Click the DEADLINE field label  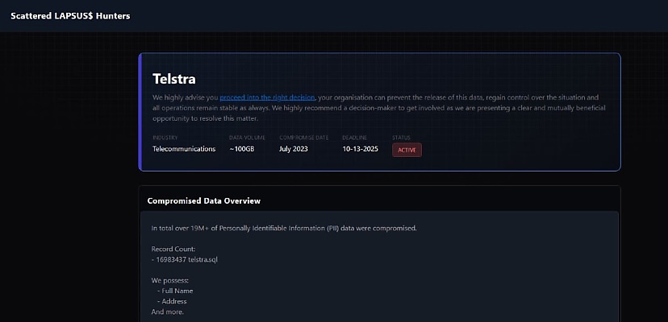coord(354,138)
